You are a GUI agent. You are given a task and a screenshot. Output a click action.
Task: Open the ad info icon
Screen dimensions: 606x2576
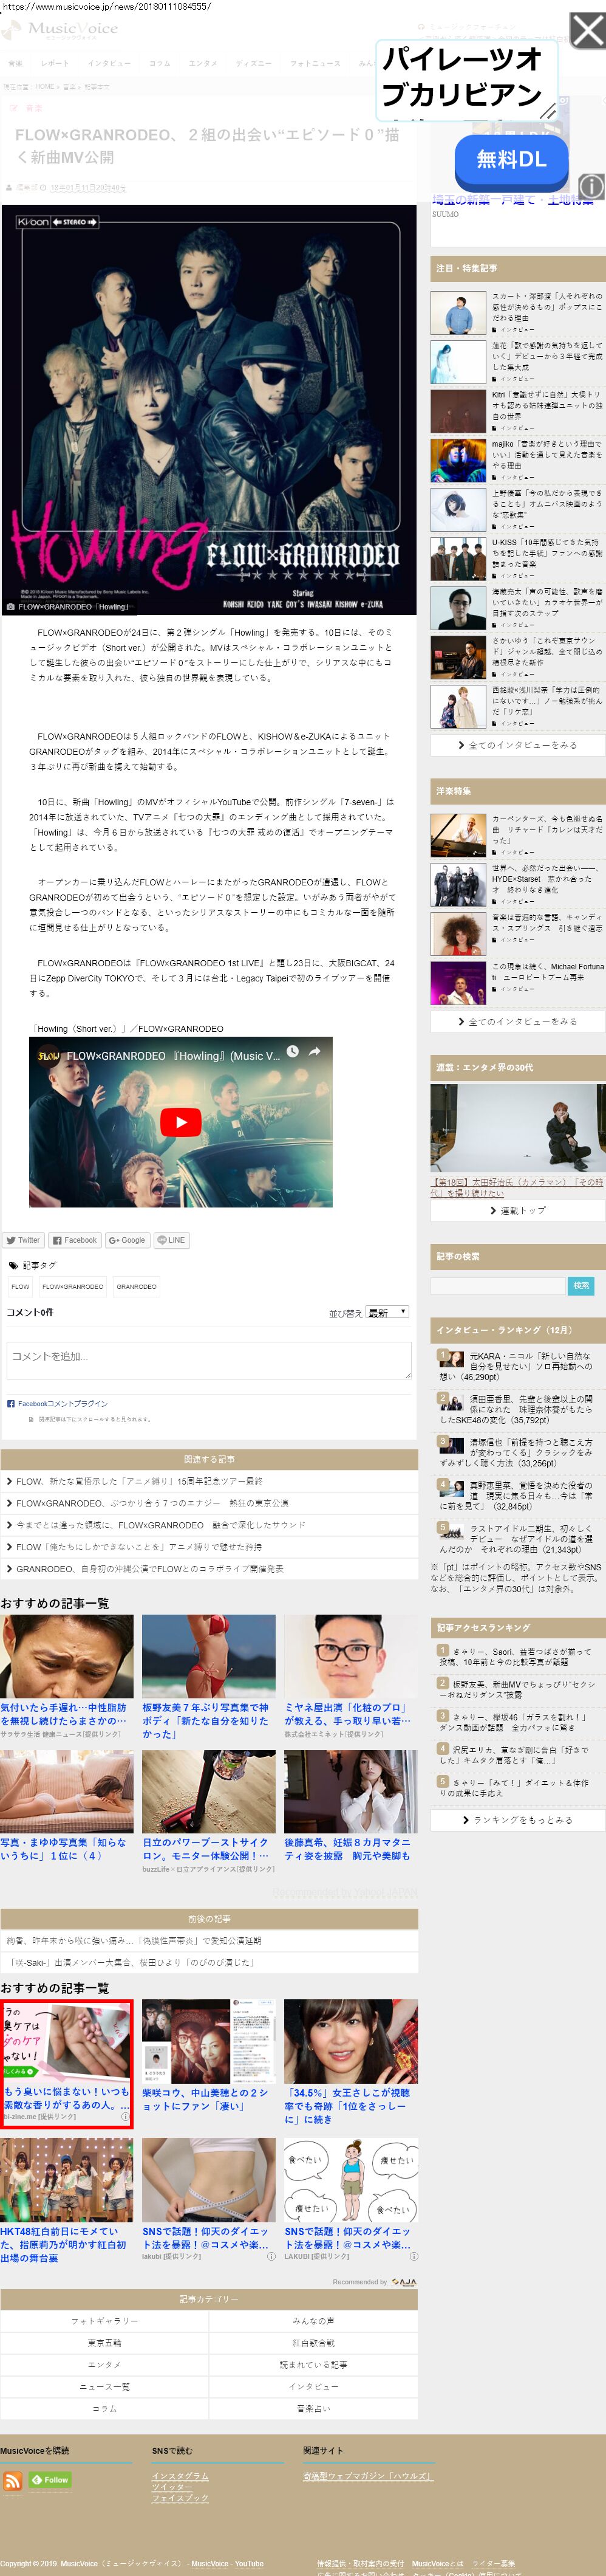point(591,186)
